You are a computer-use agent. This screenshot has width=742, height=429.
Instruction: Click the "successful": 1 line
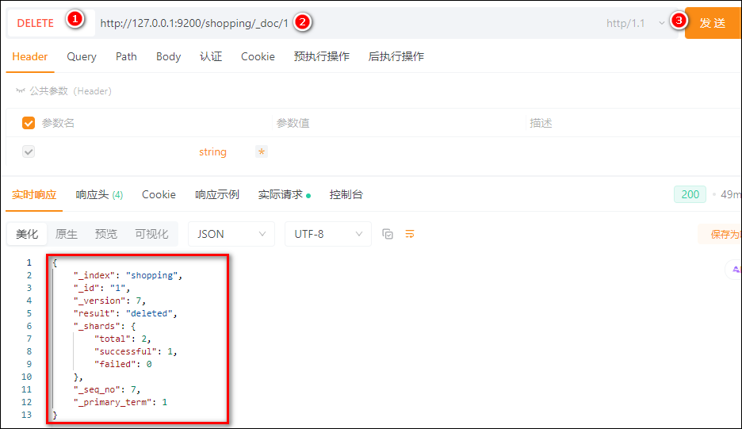coord(136,351)
